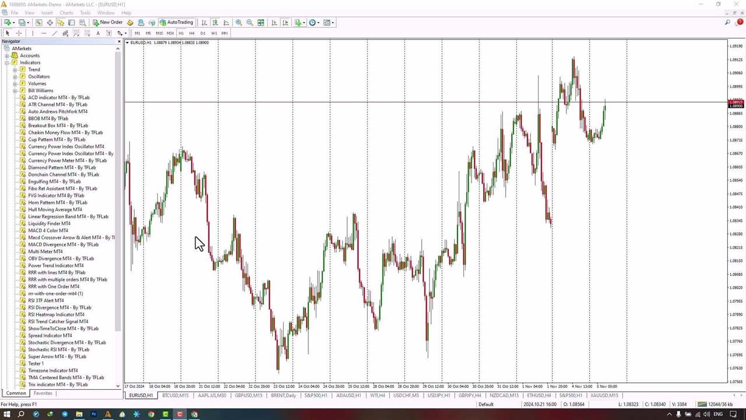Open Windows Start menu
Viewport: 746px width, 420px height.
pos(7,414)
